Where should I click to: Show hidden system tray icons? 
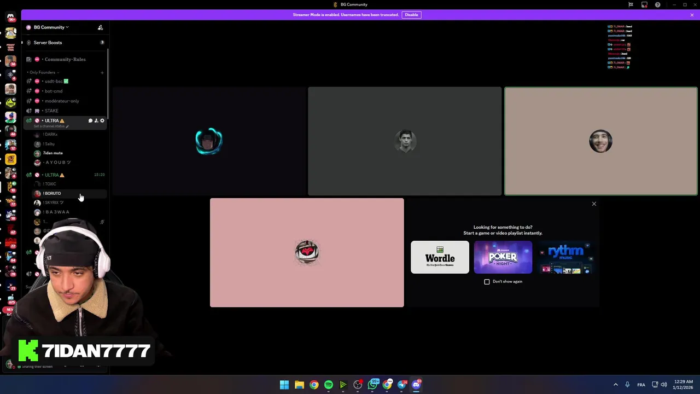pyautogui.click(x=615, y=385)
